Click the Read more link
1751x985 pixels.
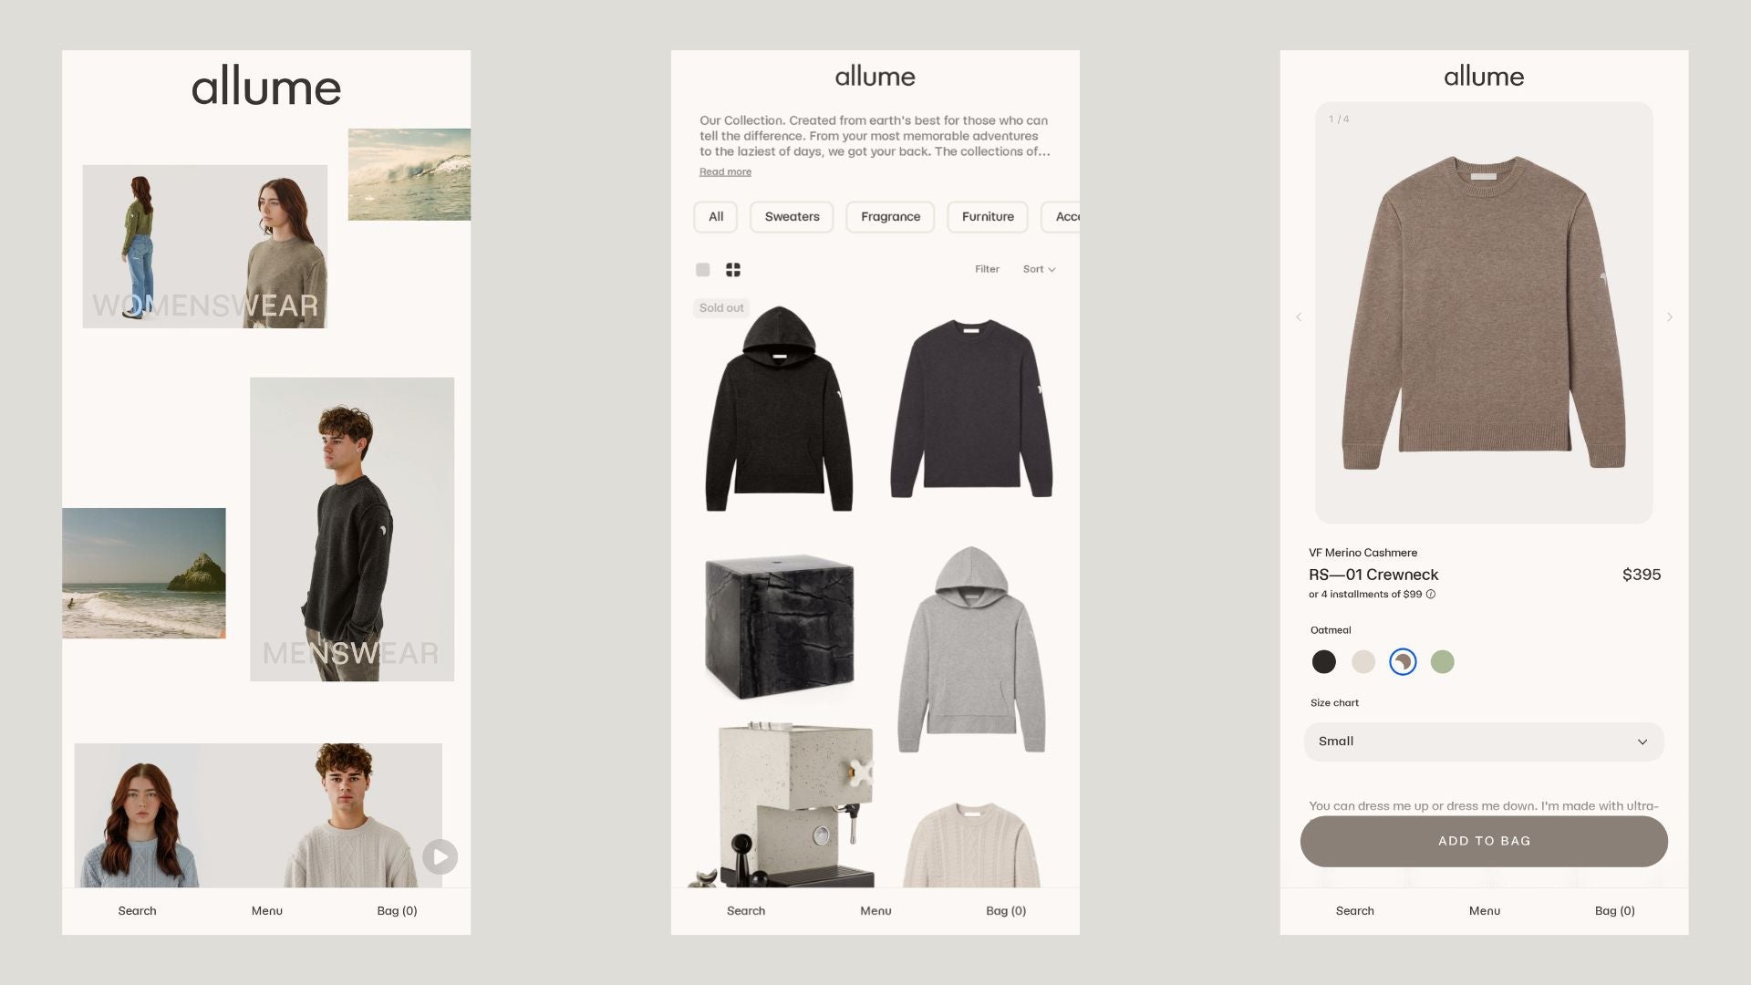tap(725, 171)
